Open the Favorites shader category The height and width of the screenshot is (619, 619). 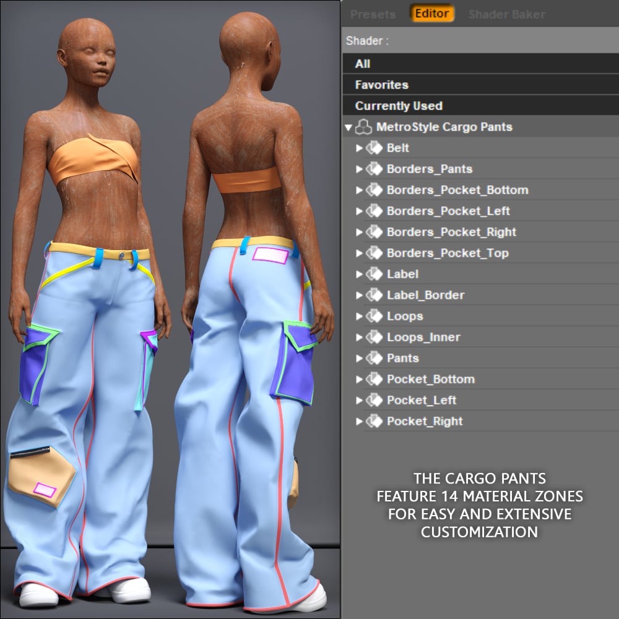coord(480,84)
